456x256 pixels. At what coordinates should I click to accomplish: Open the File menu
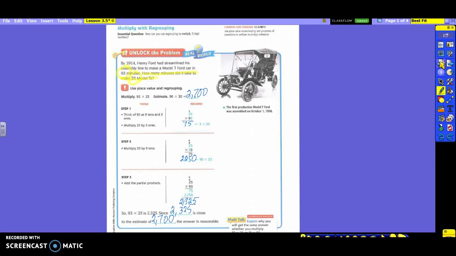(x=6, y=21)
